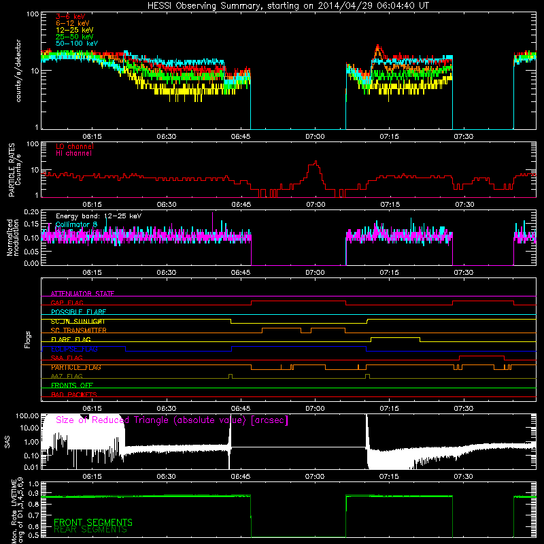Screen dimensions: 544x544
Task: Click the HESSI Observing Summary title text
Action: point(288,6)
